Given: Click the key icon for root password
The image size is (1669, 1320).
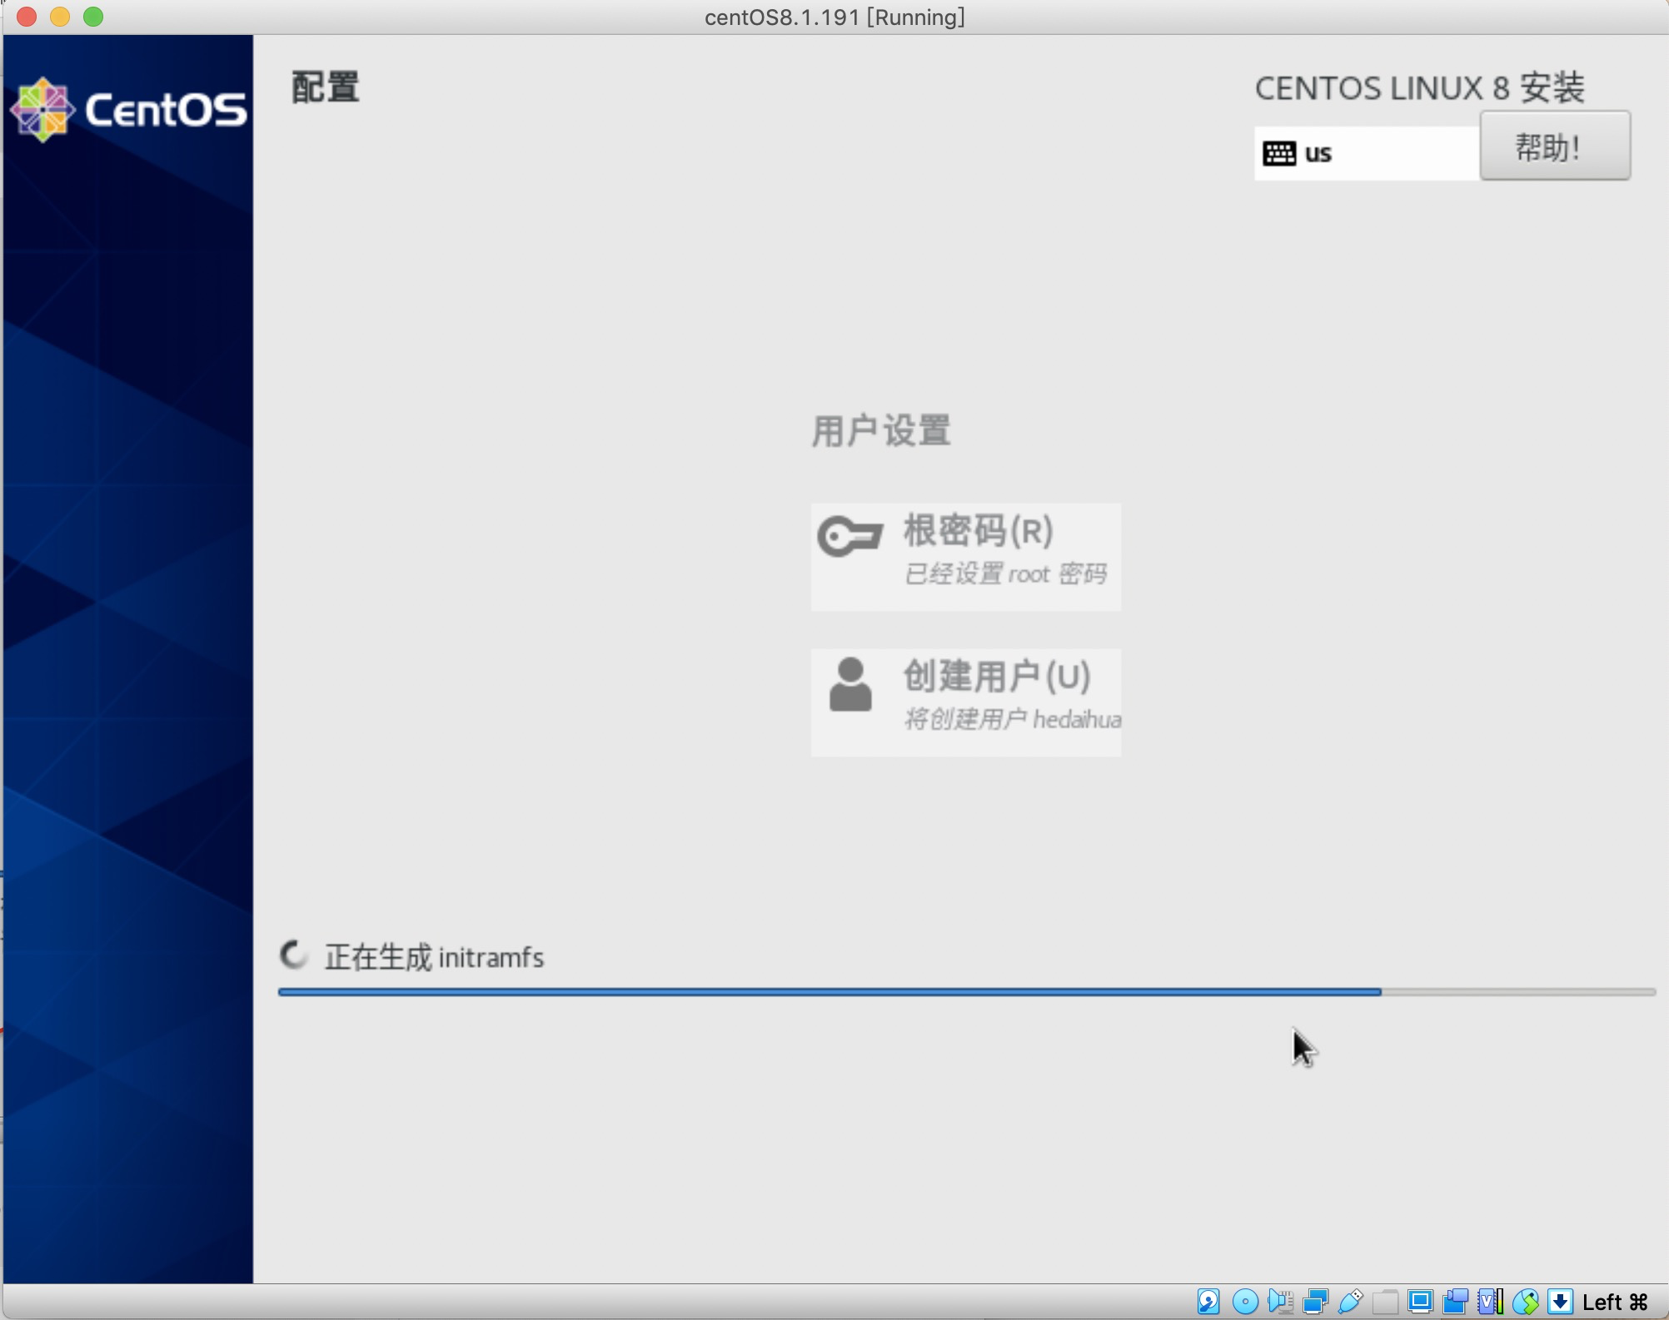Looking at the screenshot, I should (849, 536).
